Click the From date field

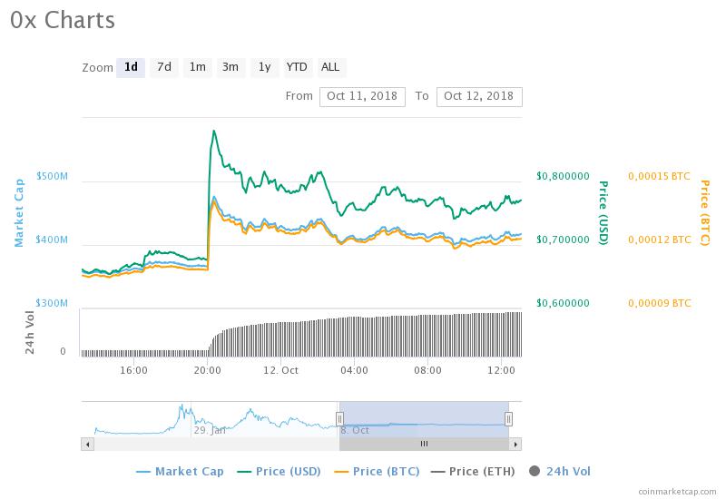pyautogui.click(x=362, y=96)
